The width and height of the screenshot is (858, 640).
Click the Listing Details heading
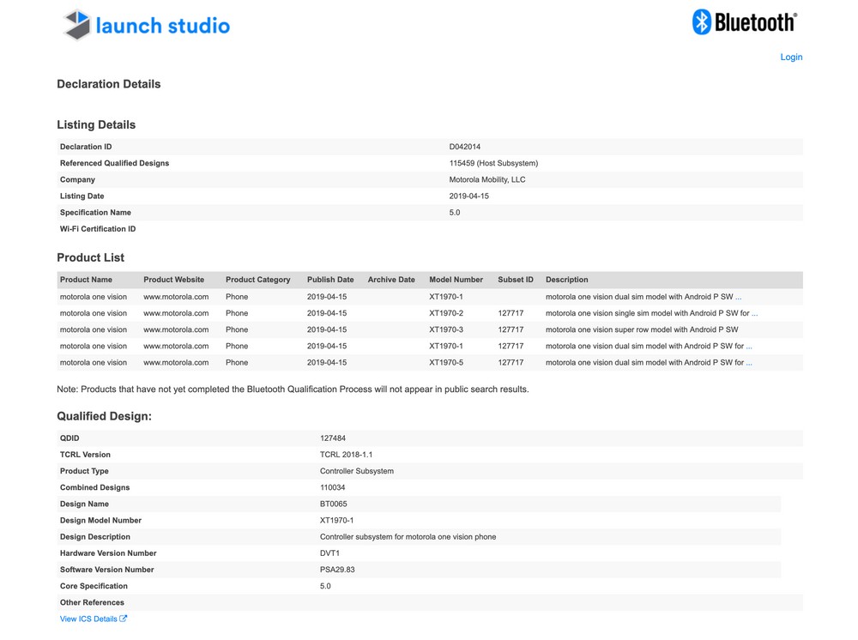click(96, 124)
